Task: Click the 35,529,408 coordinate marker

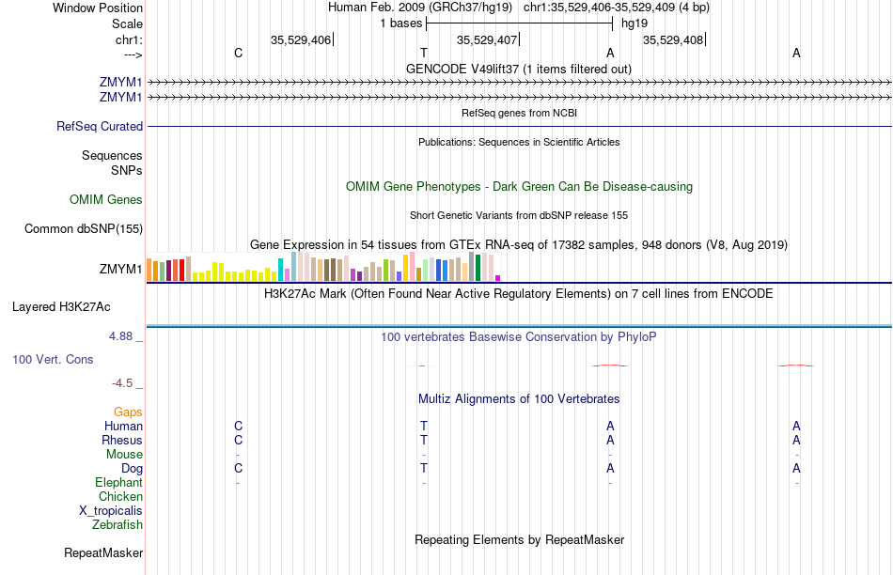Action: 673,39
